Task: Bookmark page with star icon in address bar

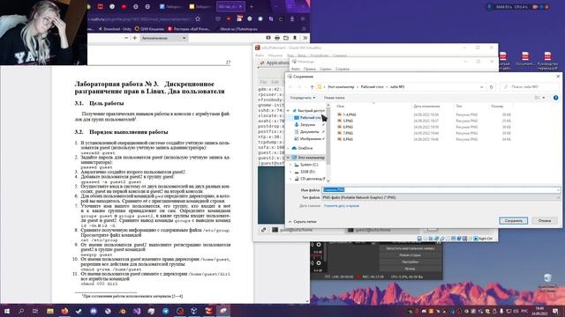Action: [198, 18]
